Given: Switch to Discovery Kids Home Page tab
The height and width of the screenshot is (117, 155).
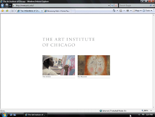Looking at the screenshot, I should coord(57,11).
